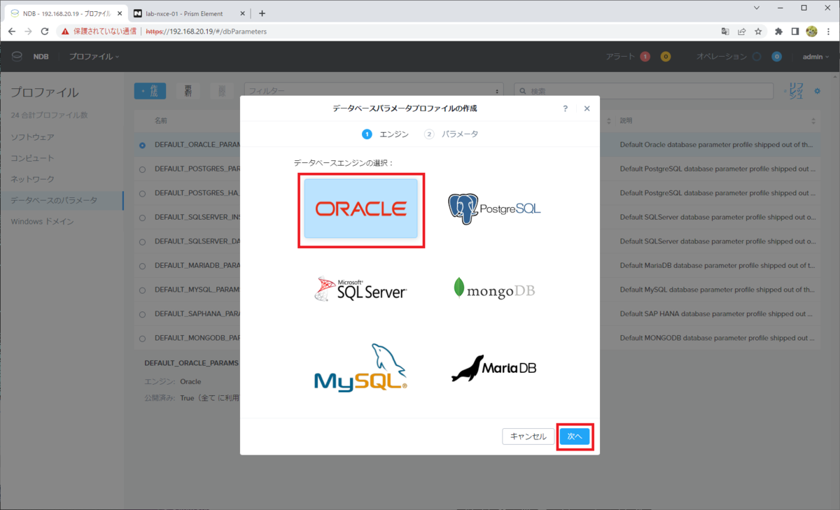Open the dialog help question mark
This screenshot has height=510, width=840.
pyautogui.click(x=566, y=108)
